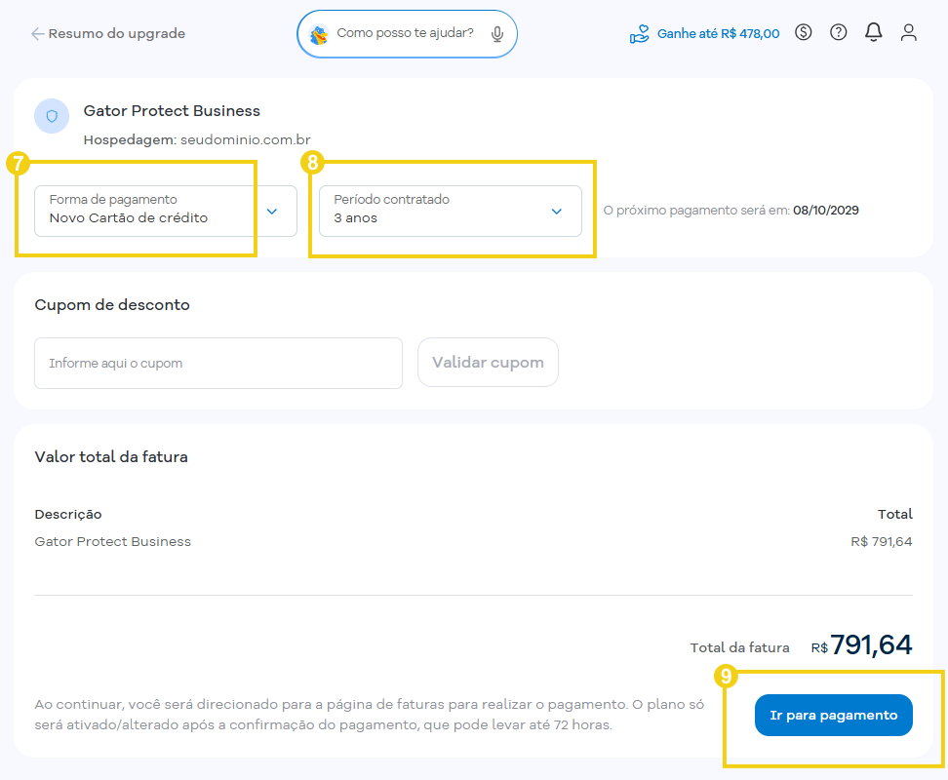The width and height of the screenshot is (948, 780).
Task: Open the referral hand-heart icon
Action: [x=639, y=34]
